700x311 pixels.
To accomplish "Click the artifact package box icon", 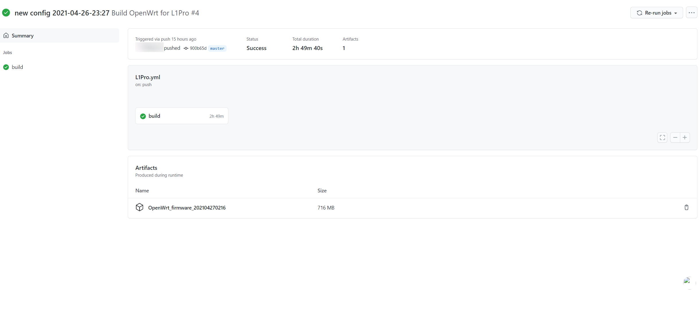I will point(140,207).
